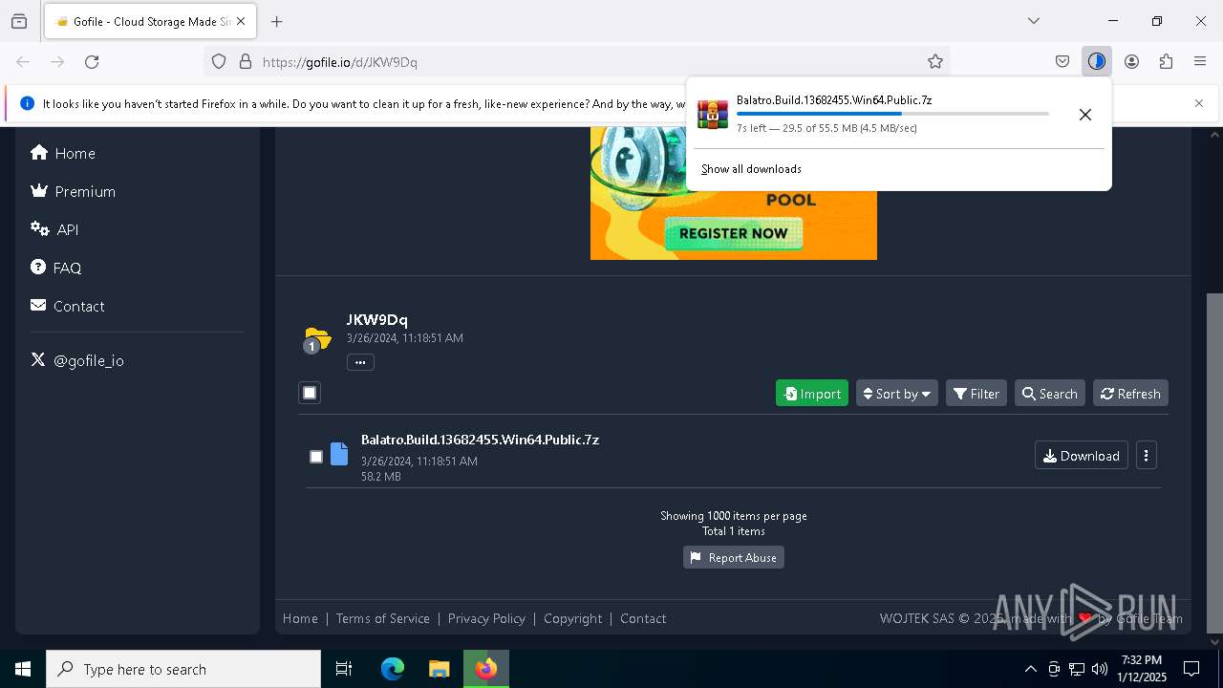The width and height of the screenshot is (1223, 688).
Task: Open the Firefox View tab list icon
Action: (x=19, y=21)
